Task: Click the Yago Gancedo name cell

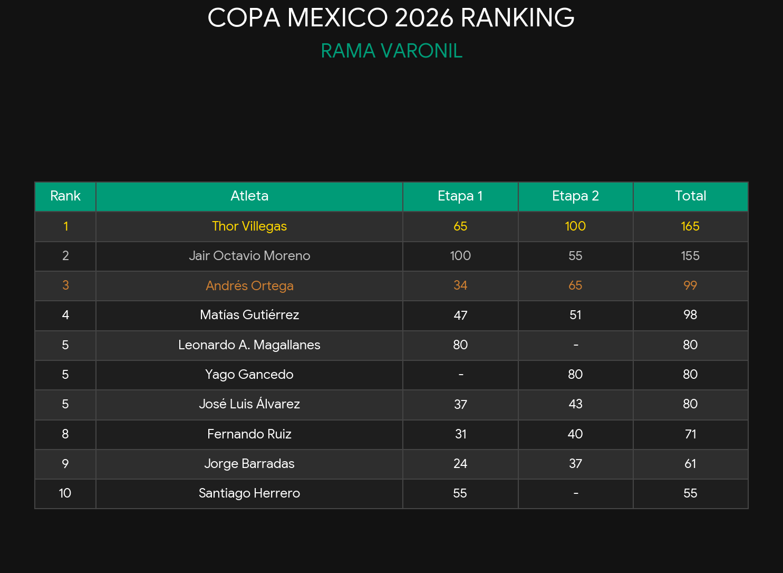Action: pyautogui.click(x=249, y=375)
